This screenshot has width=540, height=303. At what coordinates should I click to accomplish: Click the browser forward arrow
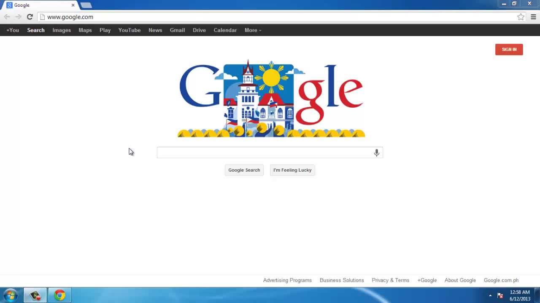point(18,17)
